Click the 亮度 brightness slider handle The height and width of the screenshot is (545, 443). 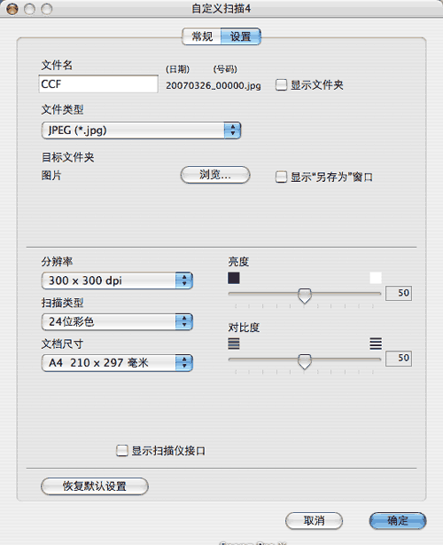tap(305, 296)
